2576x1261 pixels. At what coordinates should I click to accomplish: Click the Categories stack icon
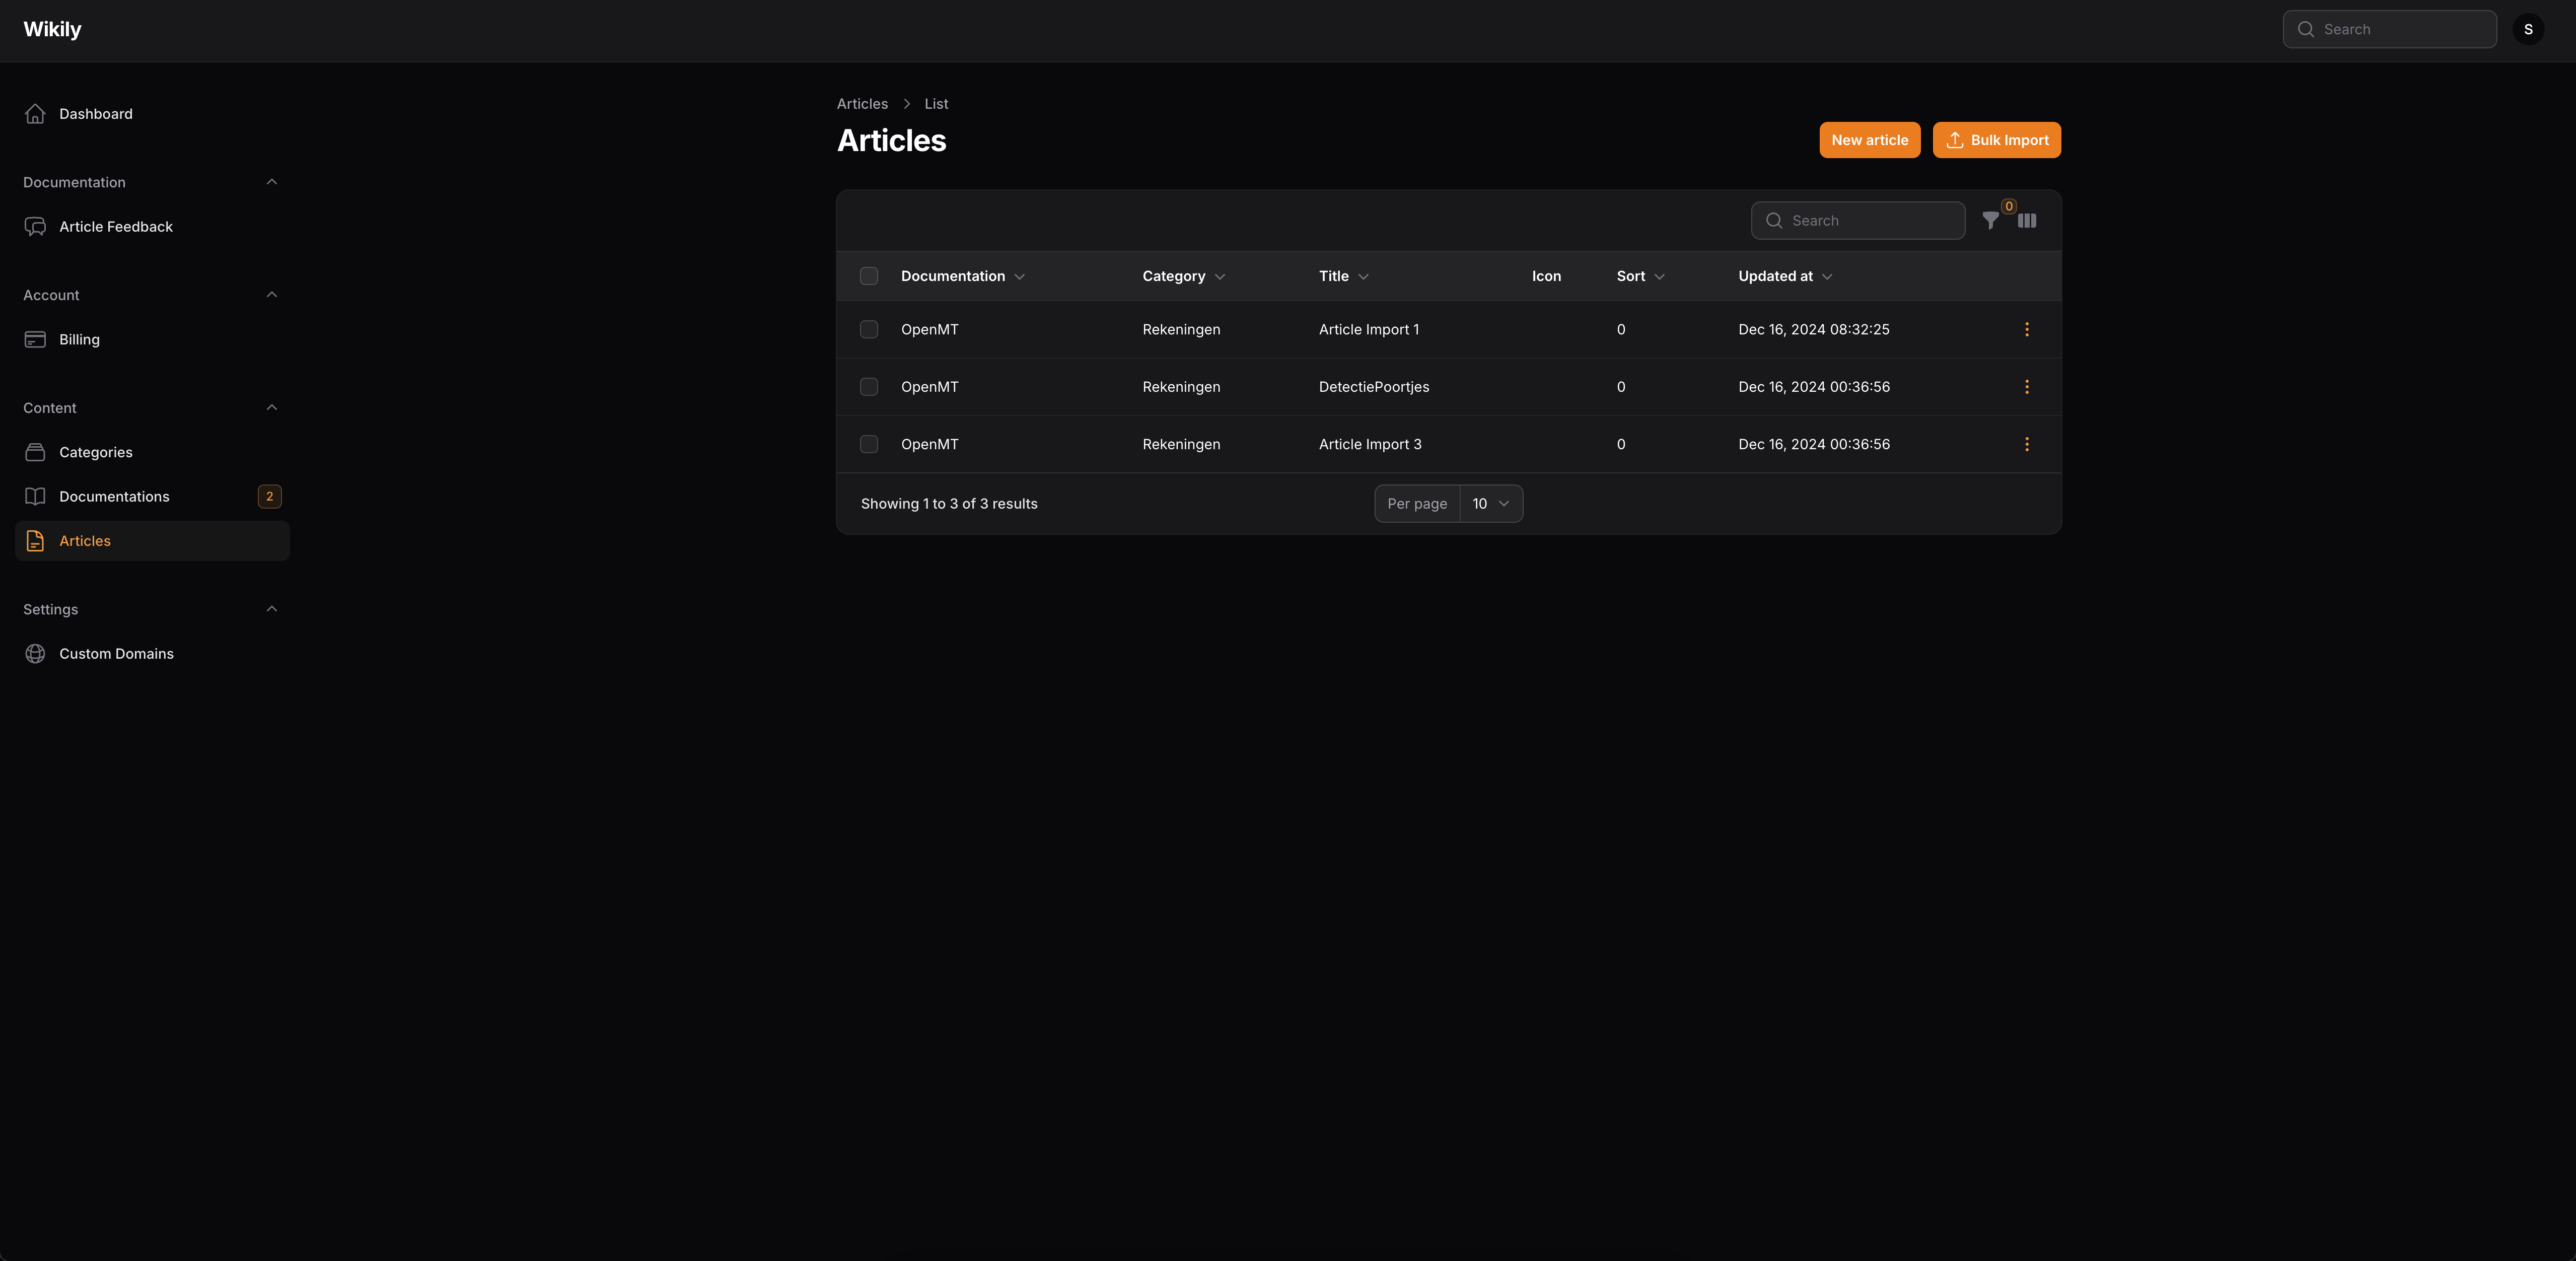[x=35, y=452]
